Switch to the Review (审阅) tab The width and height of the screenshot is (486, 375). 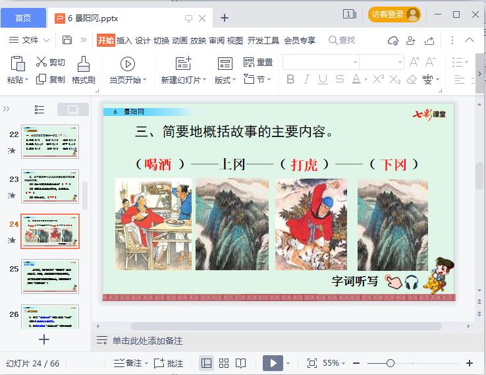217,40
